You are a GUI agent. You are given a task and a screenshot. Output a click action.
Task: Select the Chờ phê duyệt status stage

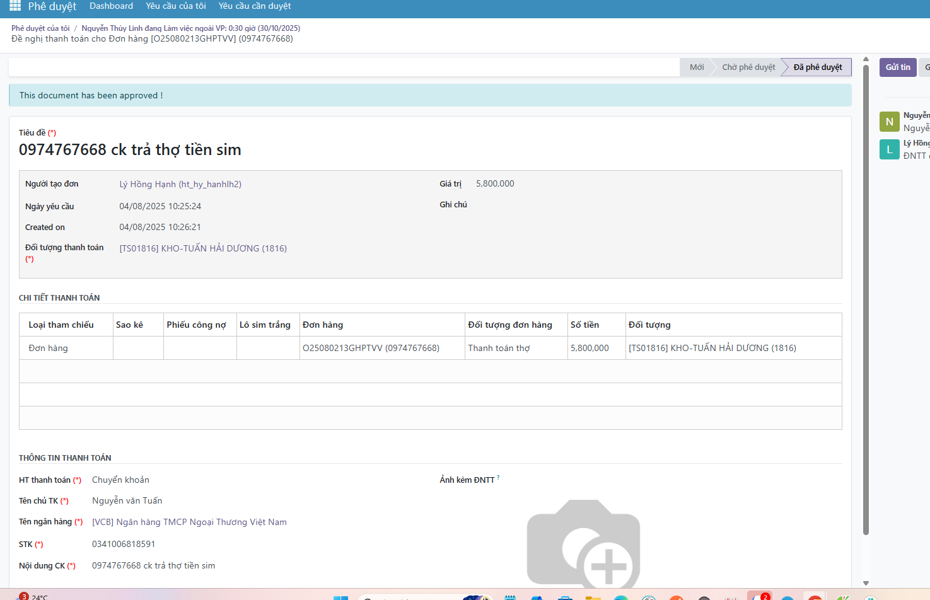(748, 67)
